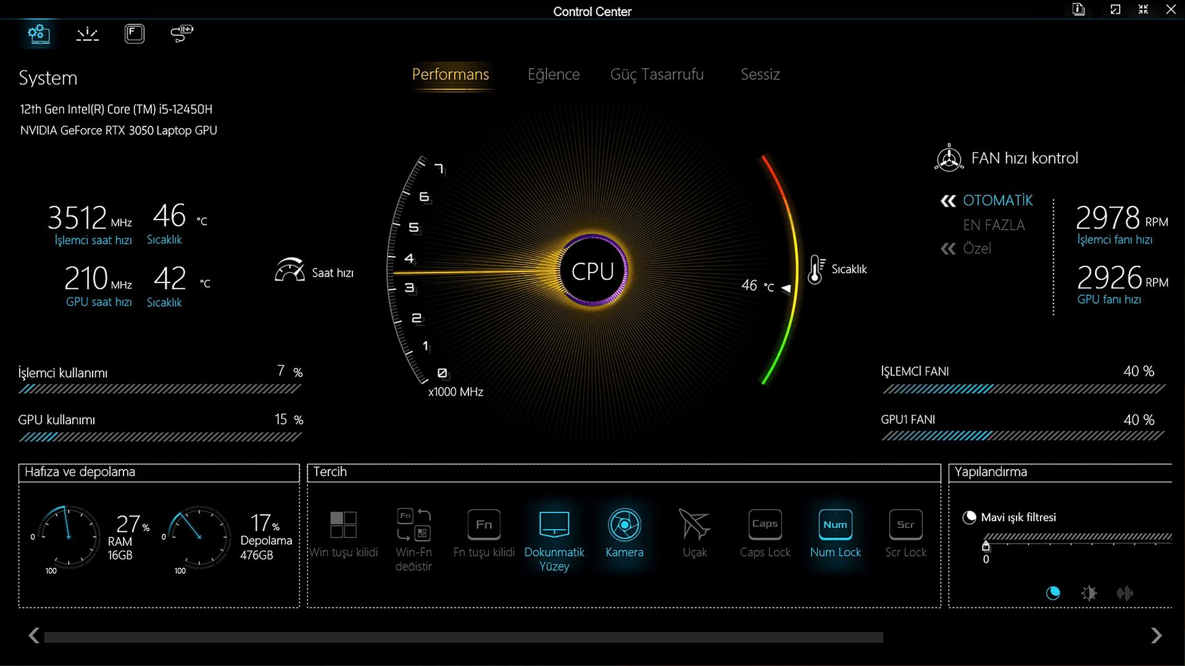Click the FAN hızı kontrol fan icon
1185x666 pixels.
pyautogui.click(x=949, y=158)
